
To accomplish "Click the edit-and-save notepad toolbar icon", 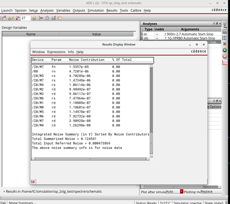I will [x=54, y=18].
